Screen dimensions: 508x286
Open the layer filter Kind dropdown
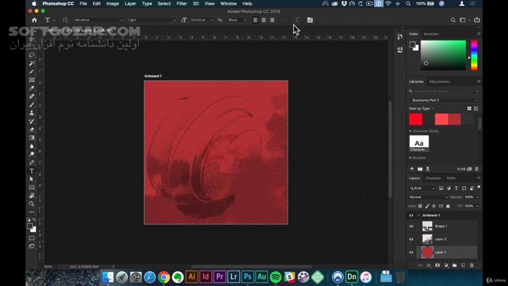pyautogui.click(x=422, y=188)
